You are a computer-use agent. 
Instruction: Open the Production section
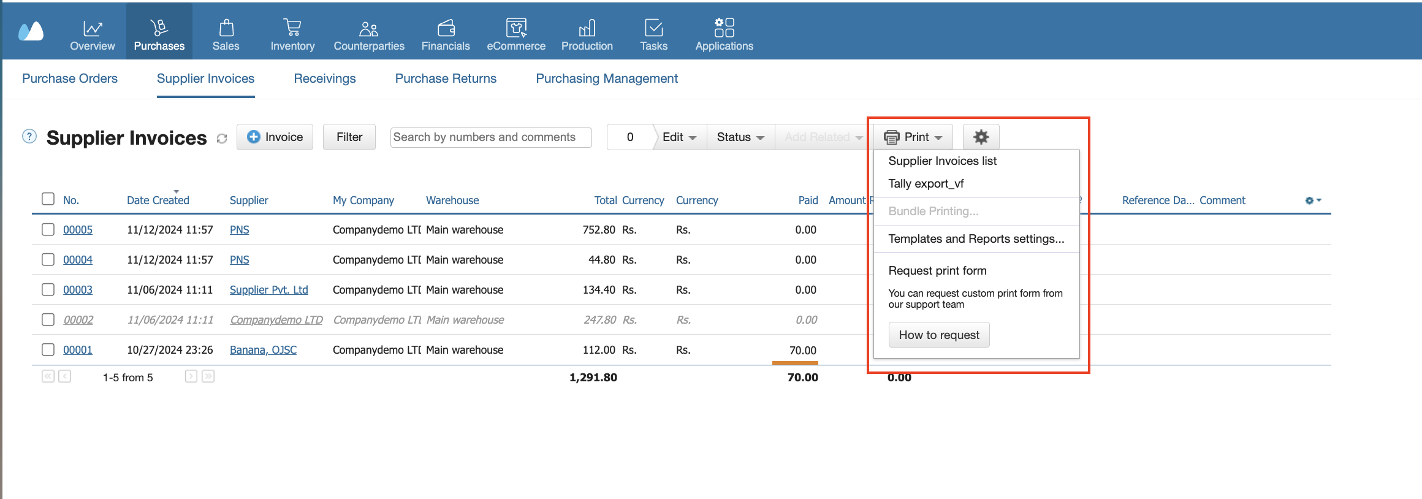click(587, 35)
